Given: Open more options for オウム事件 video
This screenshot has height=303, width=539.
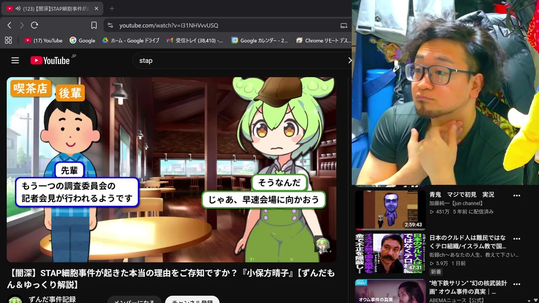Looking at the screenshot, I should (517, 284).
